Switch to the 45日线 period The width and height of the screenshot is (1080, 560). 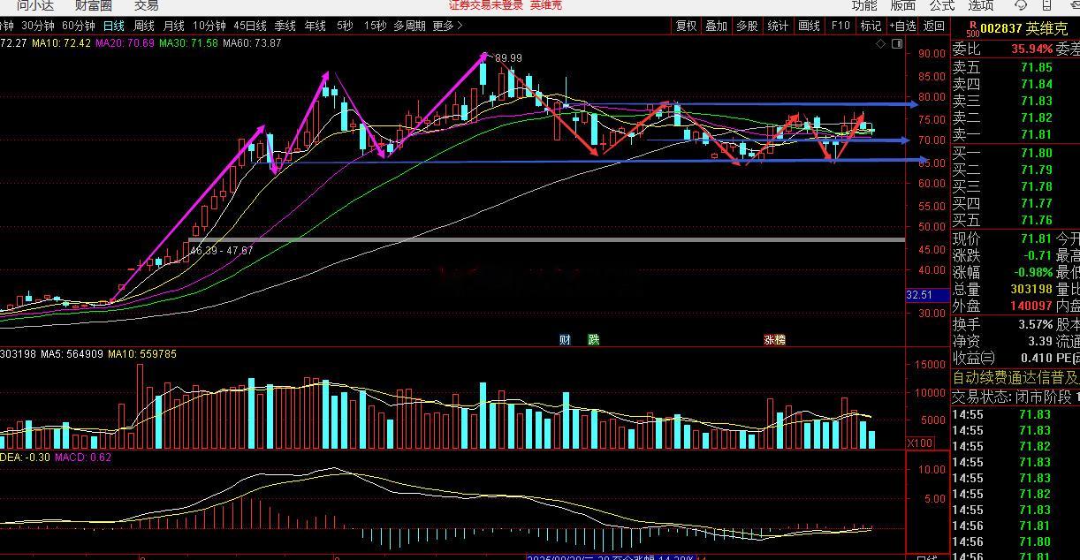point(251,26)
